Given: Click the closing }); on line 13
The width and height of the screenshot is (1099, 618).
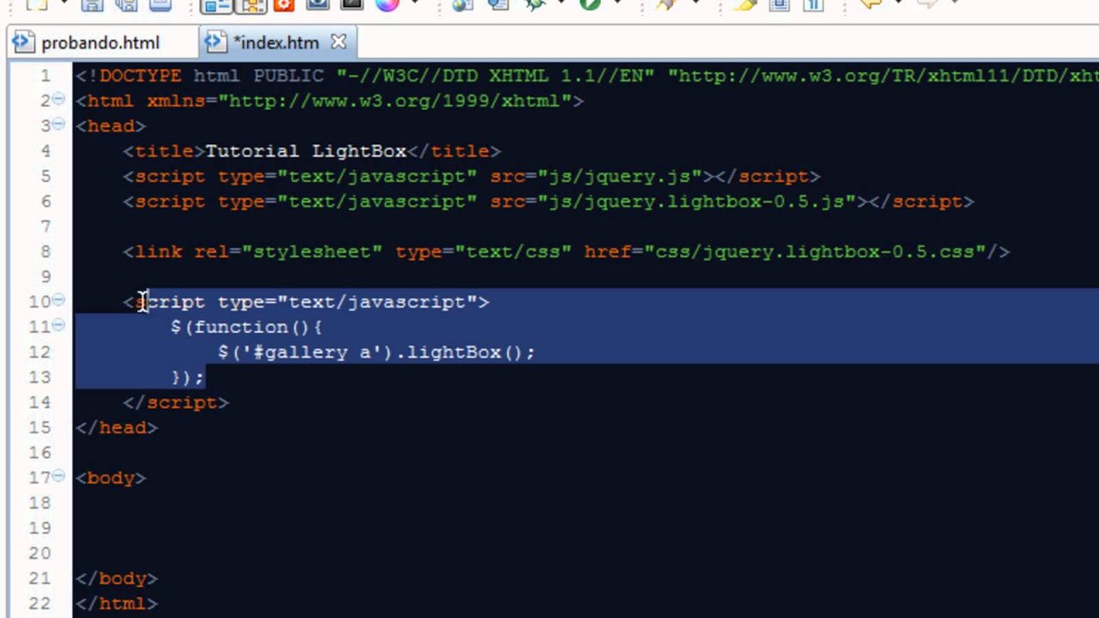Looking at the screenshot, I should (187, 377).
